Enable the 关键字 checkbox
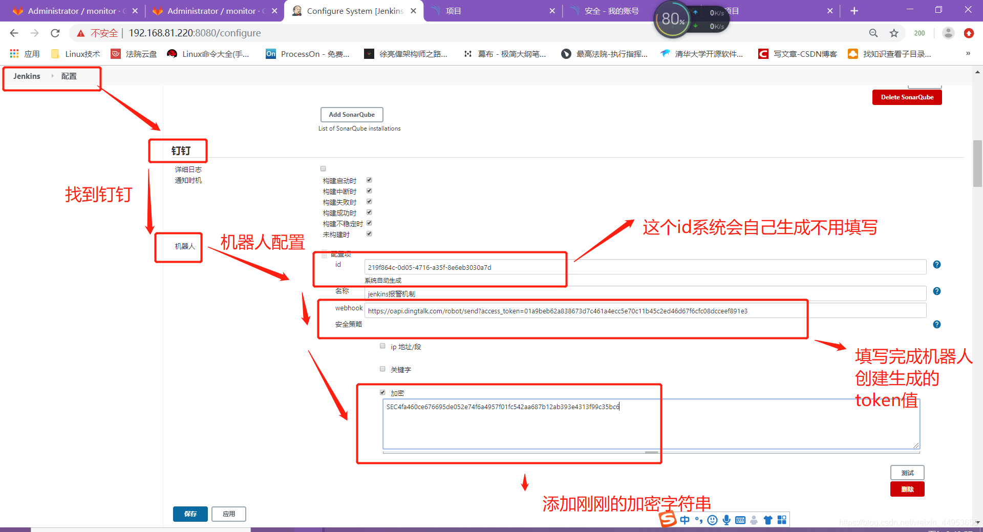 [382, 369]
